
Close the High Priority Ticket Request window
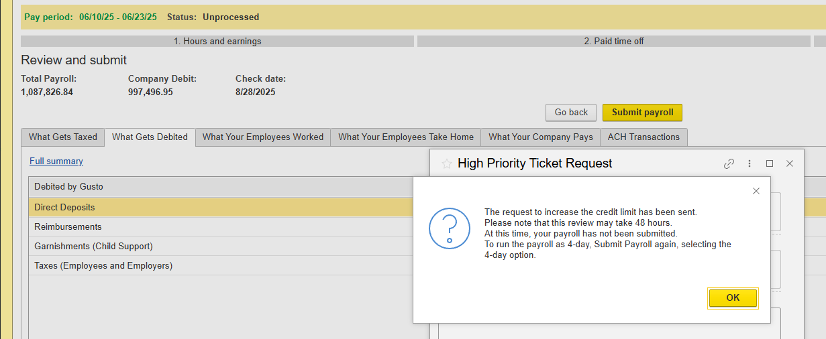(x=790, y=163)
